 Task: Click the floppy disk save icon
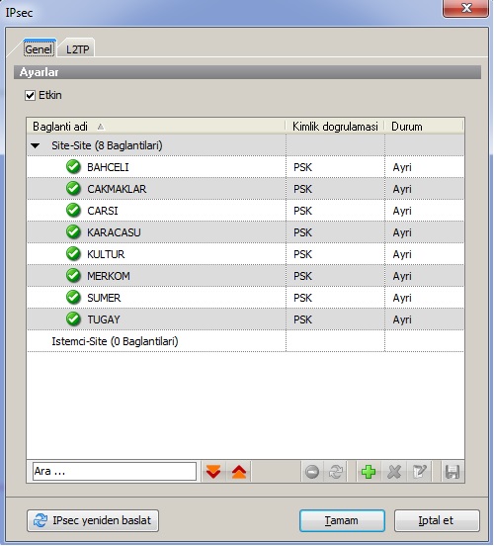point(453,472)
